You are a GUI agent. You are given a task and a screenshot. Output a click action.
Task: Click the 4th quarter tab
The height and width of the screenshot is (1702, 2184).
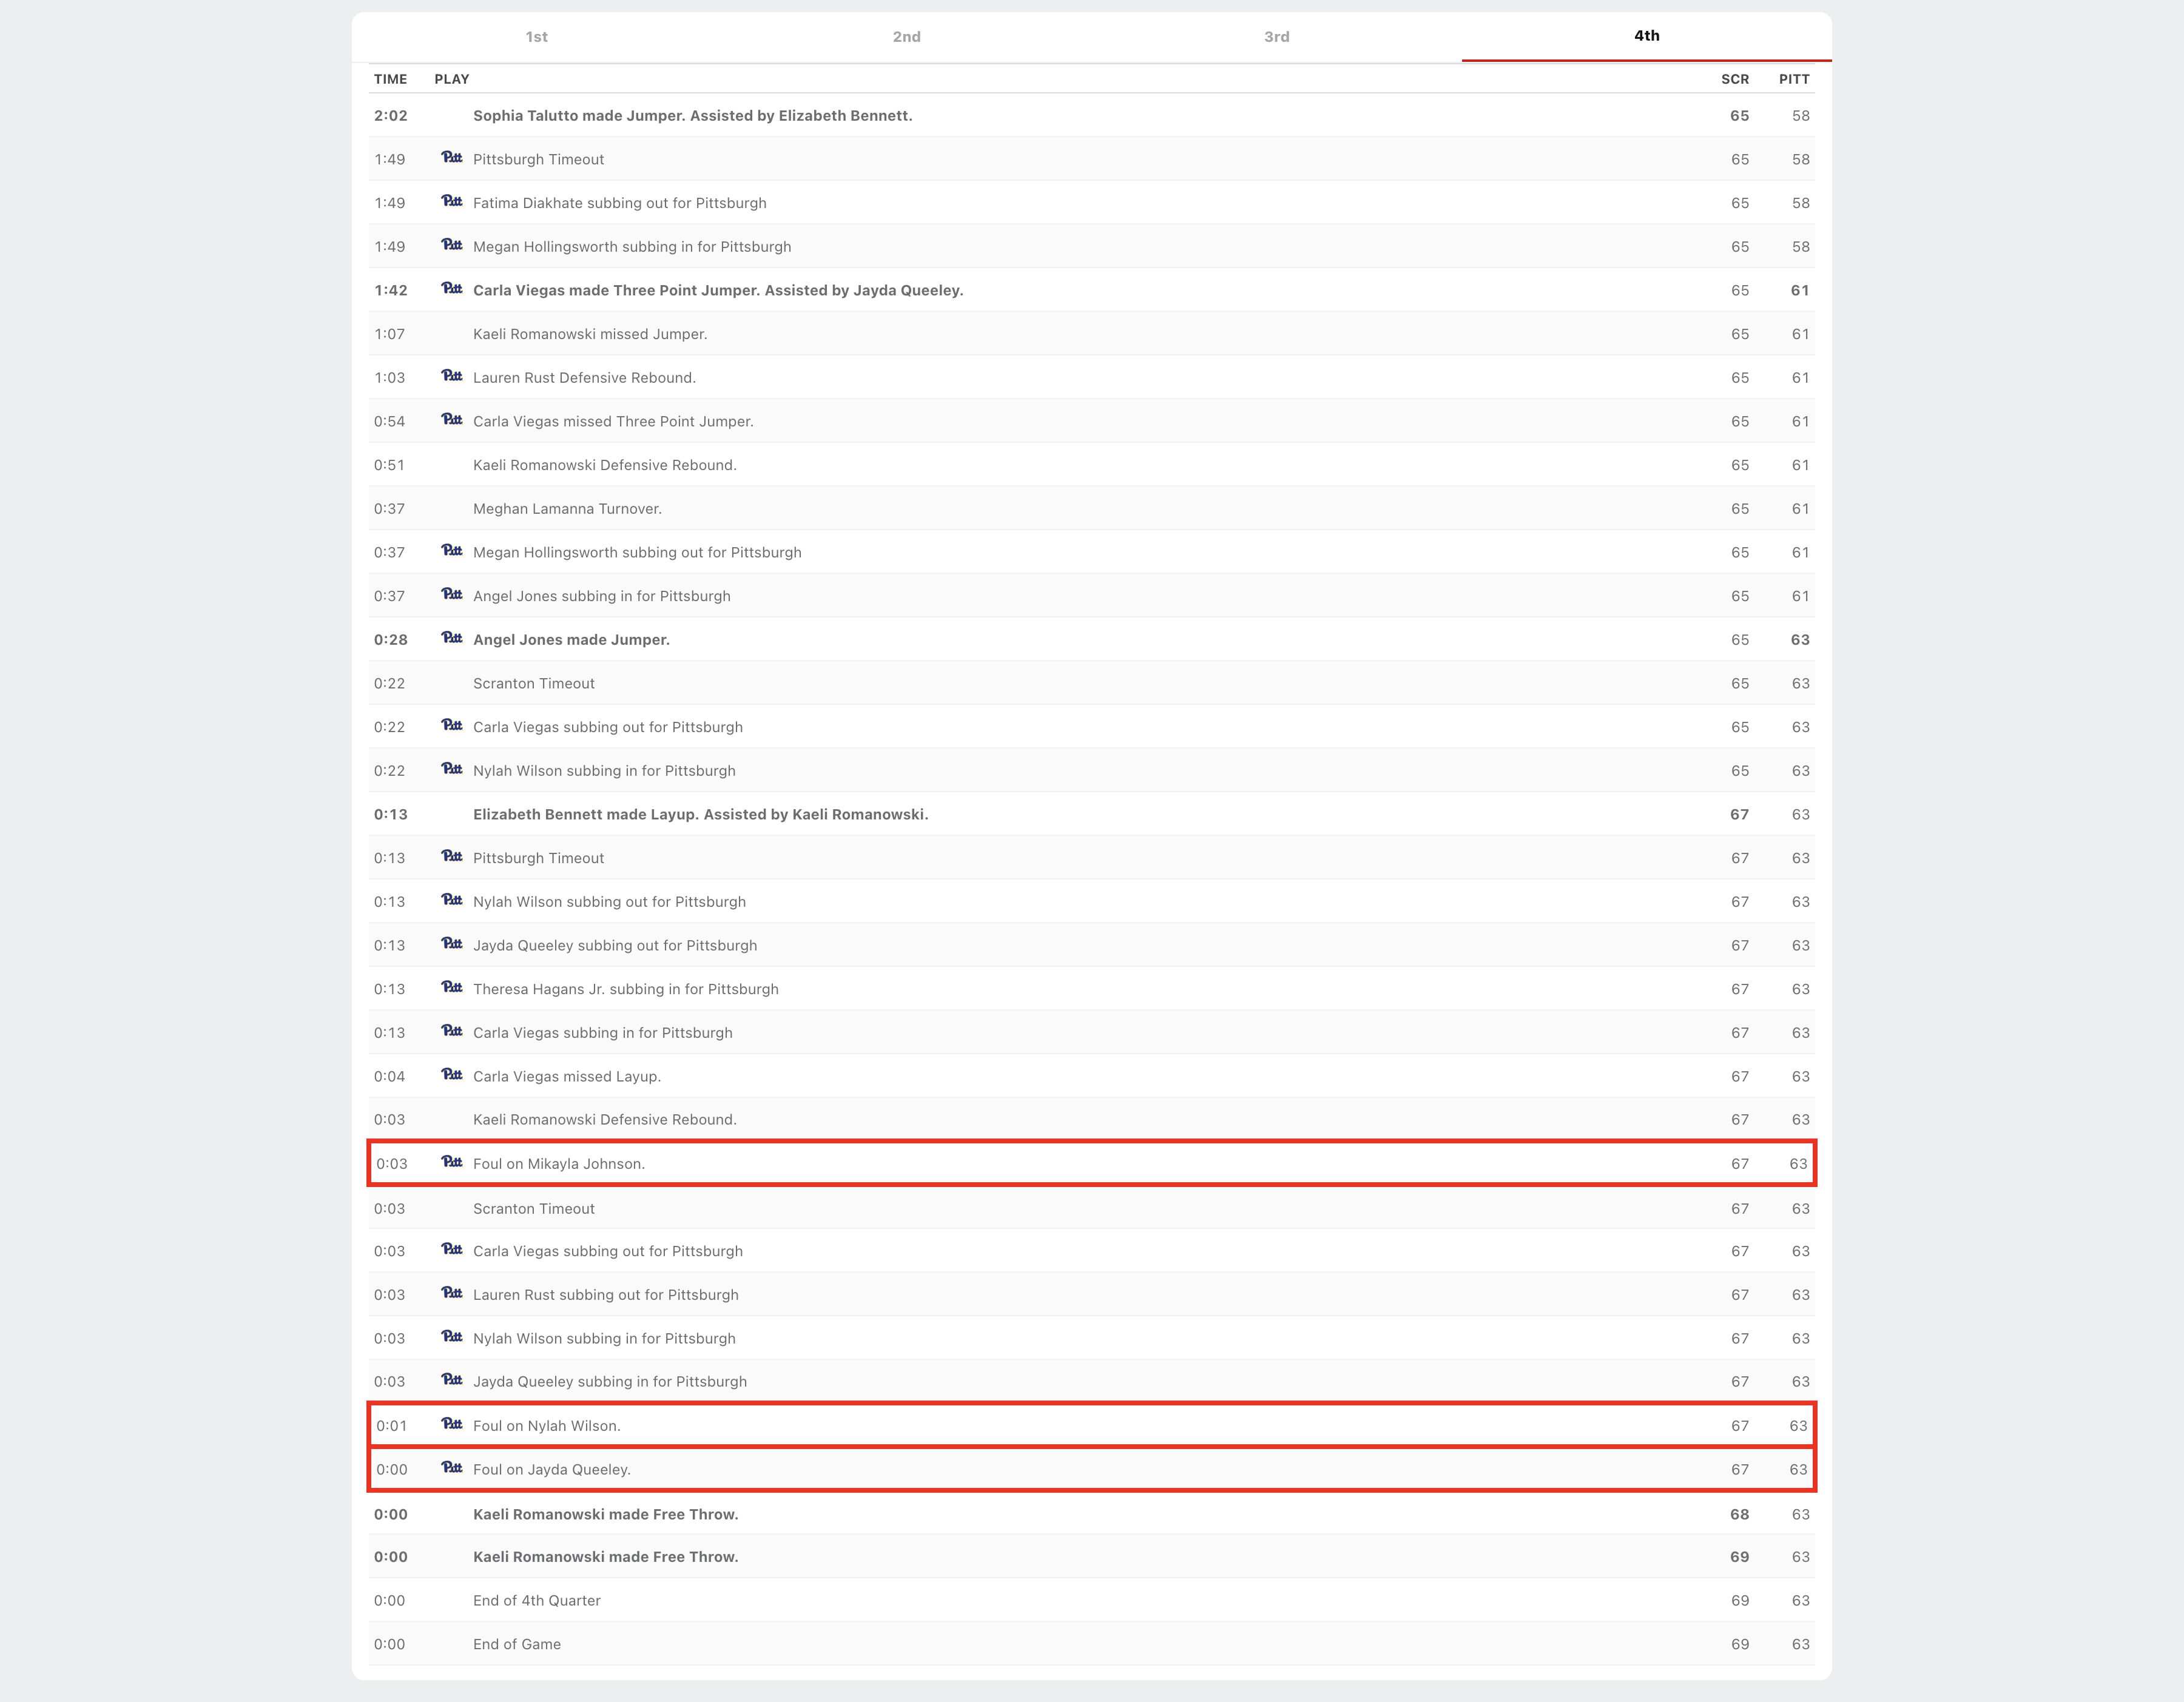pyautogui.click(x=1646, y=36)
